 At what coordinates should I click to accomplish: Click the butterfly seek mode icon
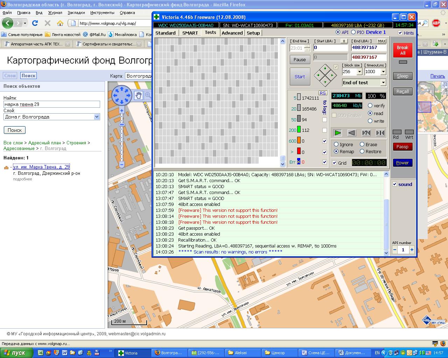coord(380,133)
